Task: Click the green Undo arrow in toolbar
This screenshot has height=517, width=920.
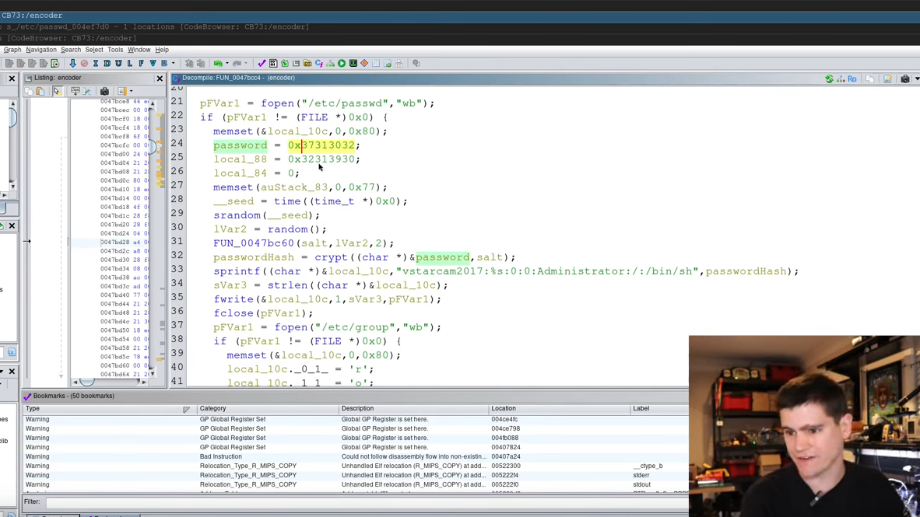Action: [x=218, y=64]
